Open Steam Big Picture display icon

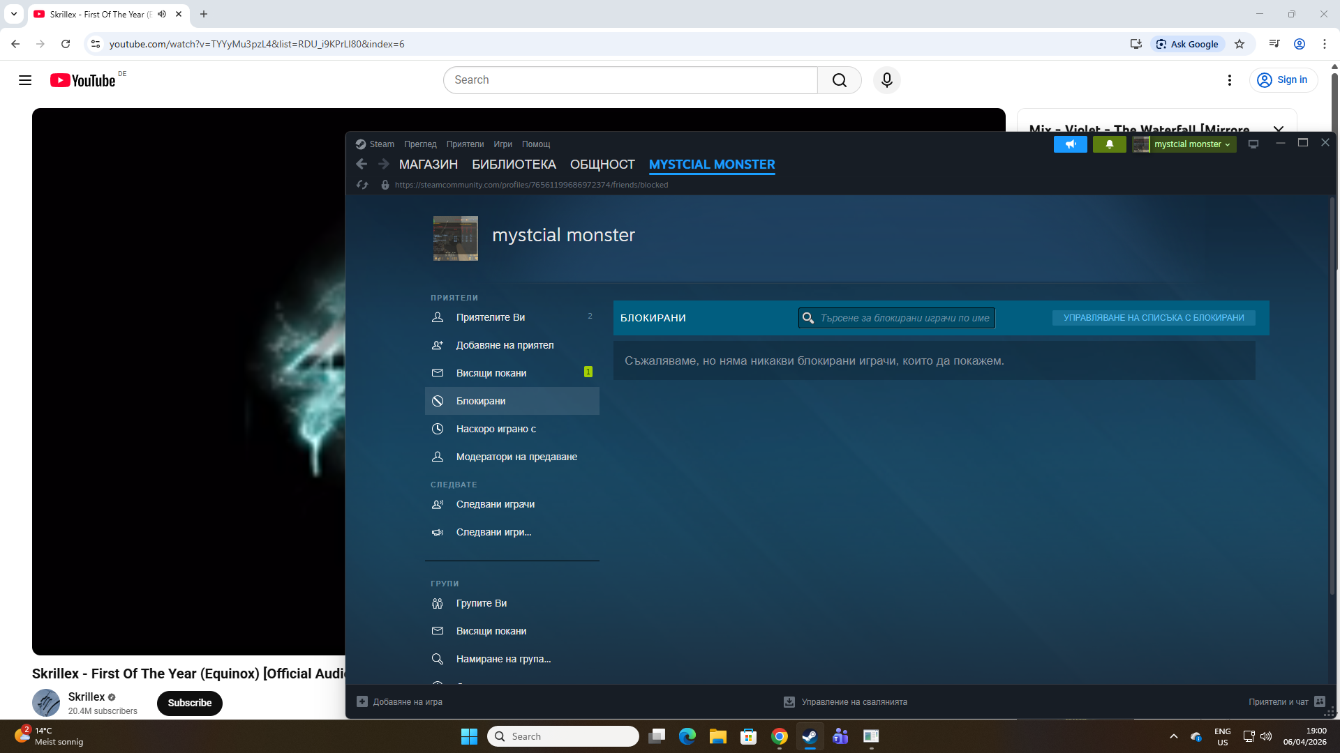point(1253,144)
